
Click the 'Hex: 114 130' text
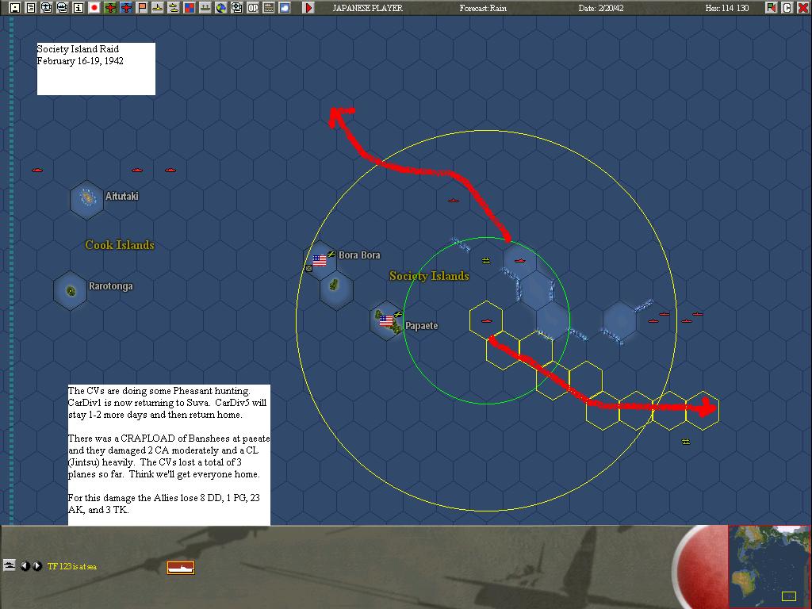(727, 8)
